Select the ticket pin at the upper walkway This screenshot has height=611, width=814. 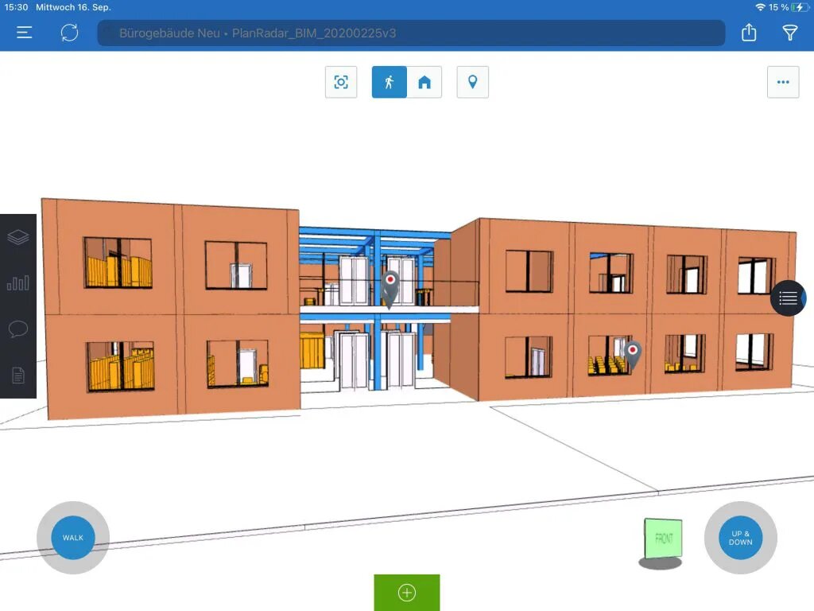390,288
